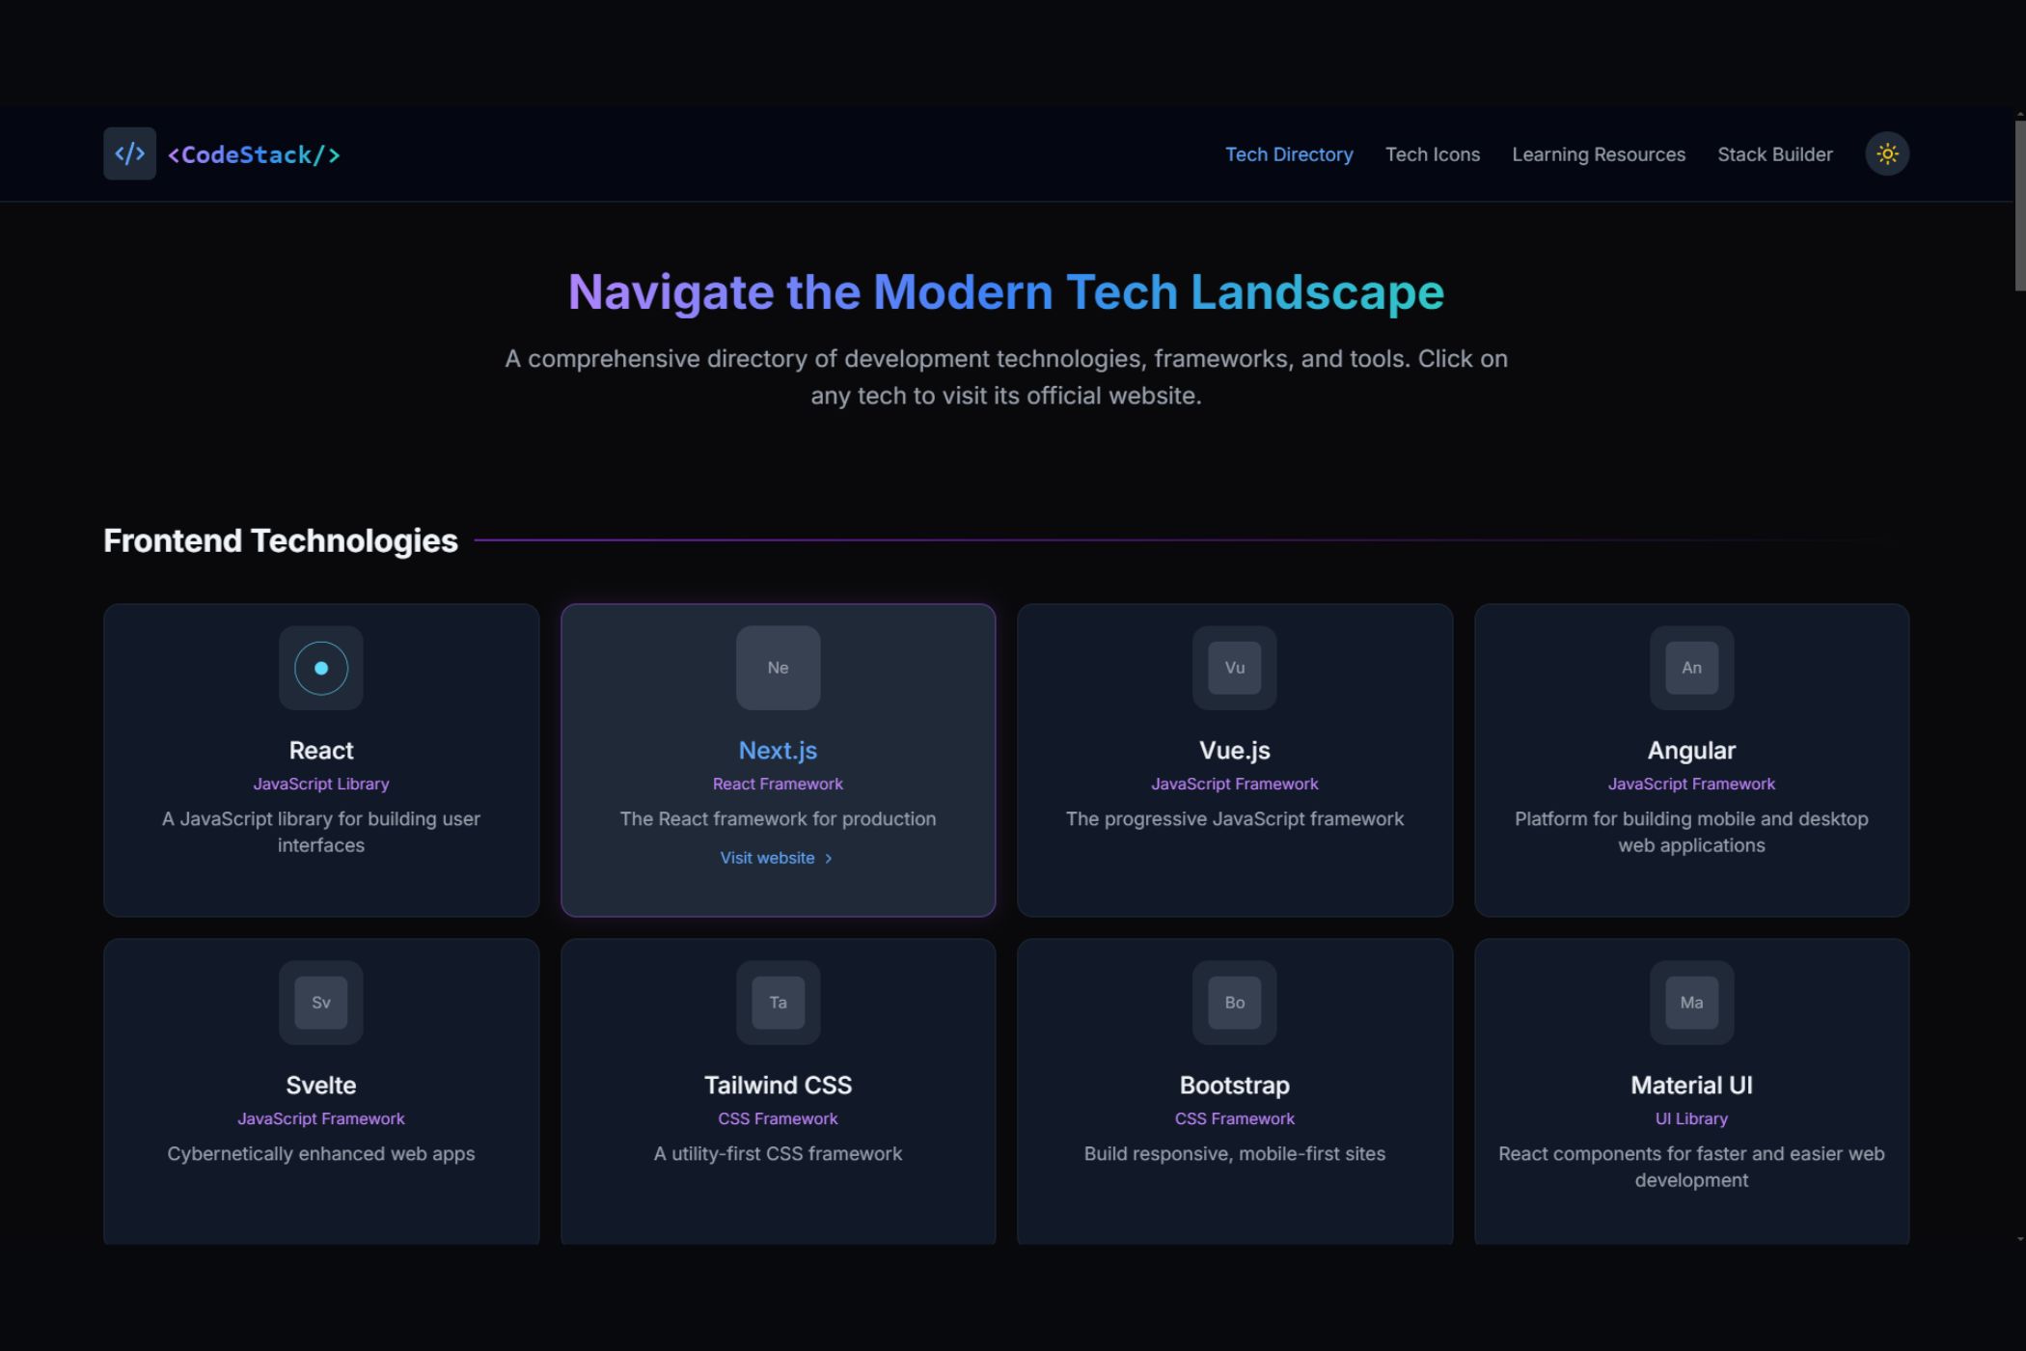Viewport: 2026px width, 1351px height.
Task: Open the Stack Builder nav item
Action: click(x=1774, y=154)
